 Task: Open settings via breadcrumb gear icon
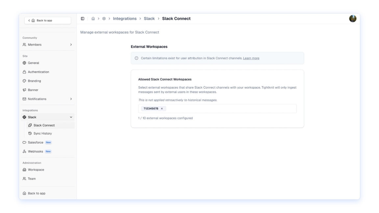(x=104, y=19)
